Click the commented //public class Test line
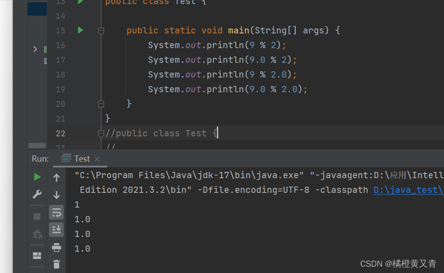This screenshot has width=444, height=273. tap(161, 133)
